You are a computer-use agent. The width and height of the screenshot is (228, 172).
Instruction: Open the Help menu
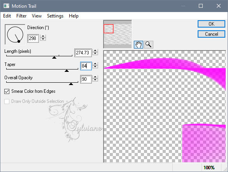click(x=74, y=16)
